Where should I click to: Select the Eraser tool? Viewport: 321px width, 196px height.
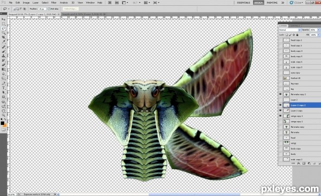(4, 65)
